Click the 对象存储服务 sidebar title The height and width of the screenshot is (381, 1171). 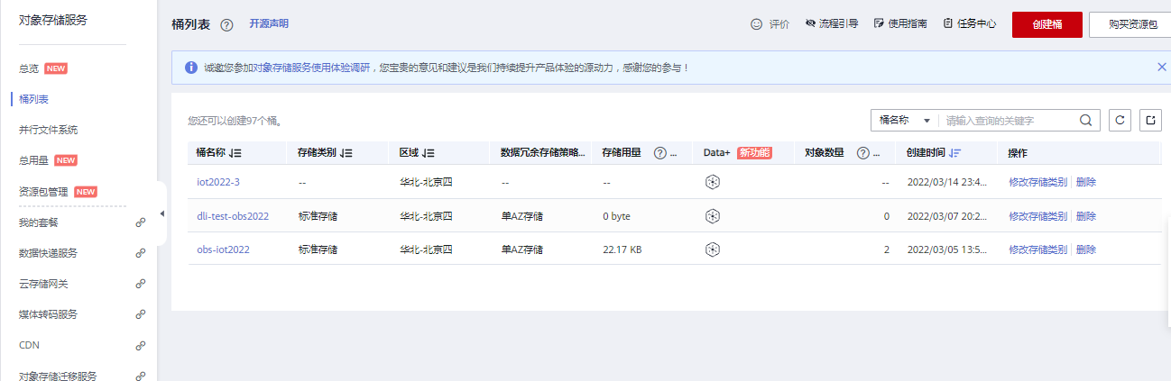(x=53, y=19)
